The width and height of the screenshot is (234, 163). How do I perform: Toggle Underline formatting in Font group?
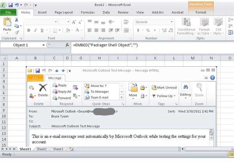[x=42, y=30]
